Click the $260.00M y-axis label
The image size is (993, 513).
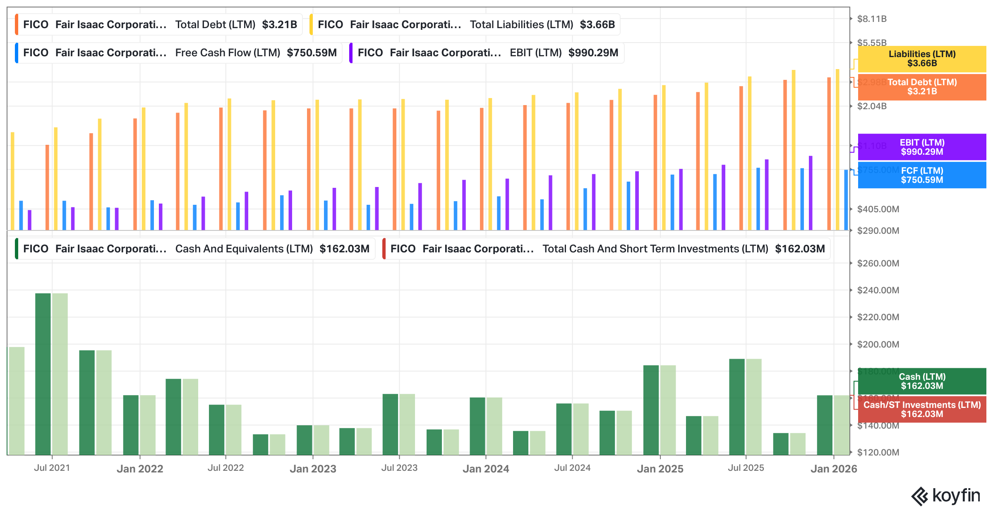(x=878, y=264)
